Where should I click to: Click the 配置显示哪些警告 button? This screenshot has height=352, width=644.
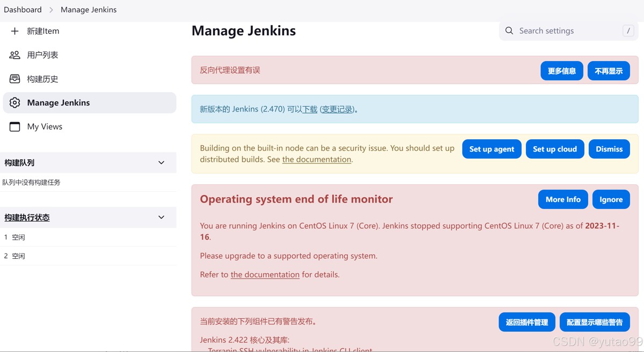(595, 322)
